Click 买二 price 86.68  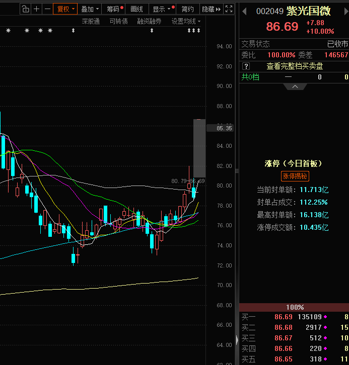(x=284, y=327)
